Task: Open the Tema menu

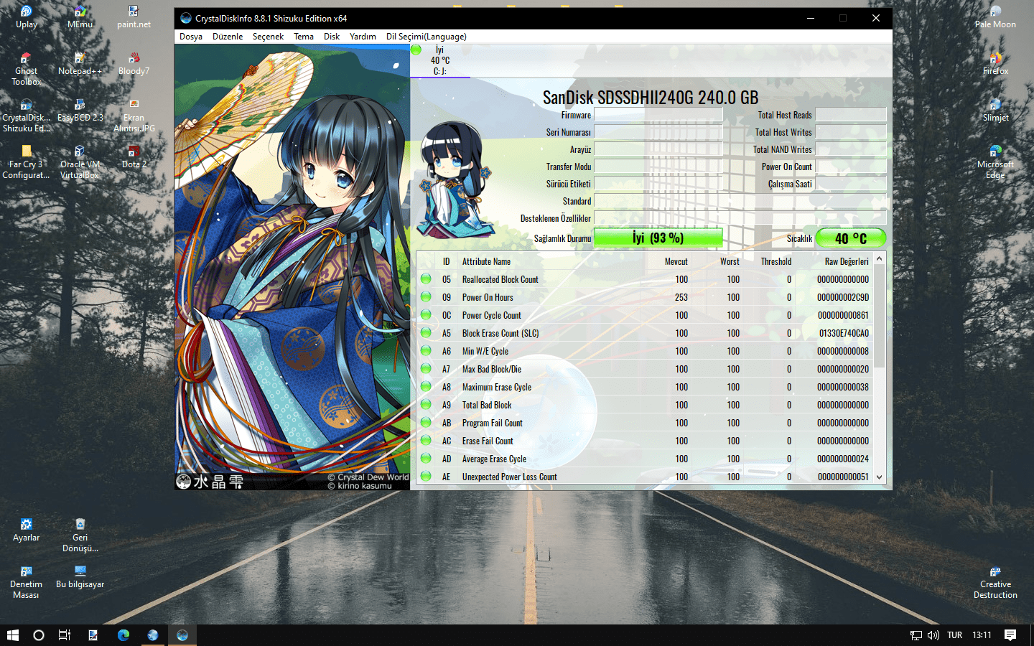Action: pyautogui.click(x=304, y=37)
